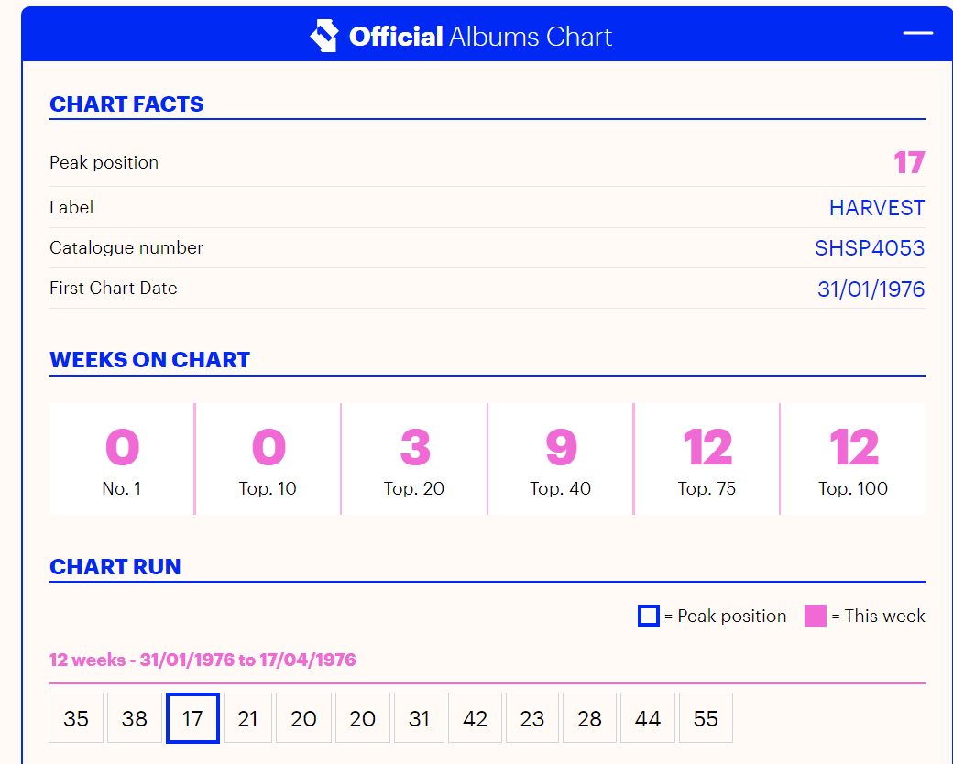Click the first chart date 31/01/1976
Screen dimensions: 953x764
tap(871, 289)
